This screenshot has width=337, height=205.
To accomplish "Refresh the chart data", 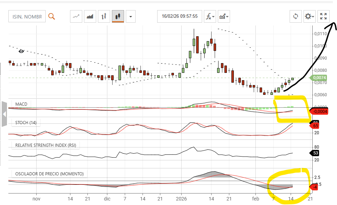I will click(x=296, y=16).
